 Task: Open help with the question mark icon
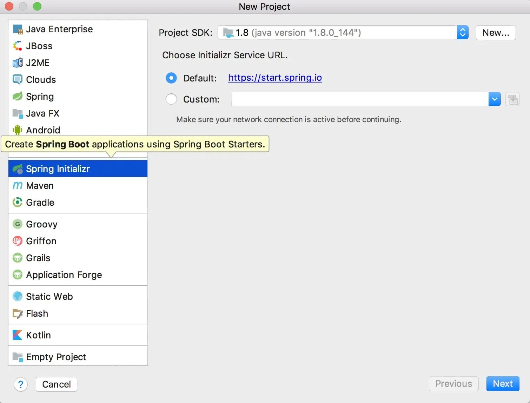click(x=21, y=384)
